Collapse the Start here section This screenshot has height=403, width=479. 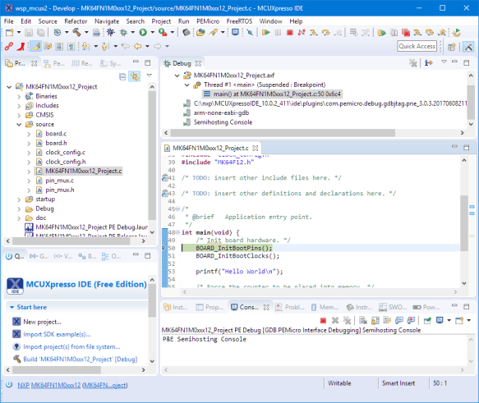[12, 307]
